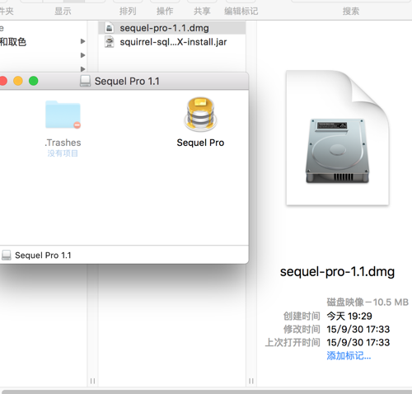Click the disk icon in Sequel Pro 1.1 title bar
This screenshot has height=394, width=412.
click(x=85, y=81)
